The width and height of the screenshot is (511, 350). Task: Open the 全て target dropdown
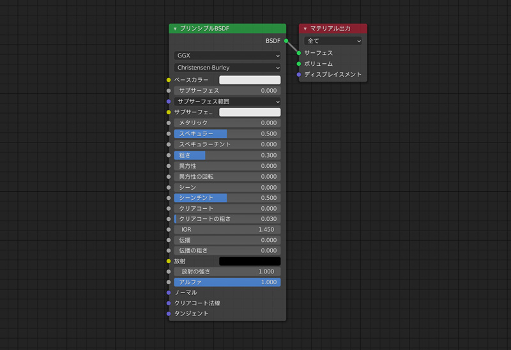point(333,41)
